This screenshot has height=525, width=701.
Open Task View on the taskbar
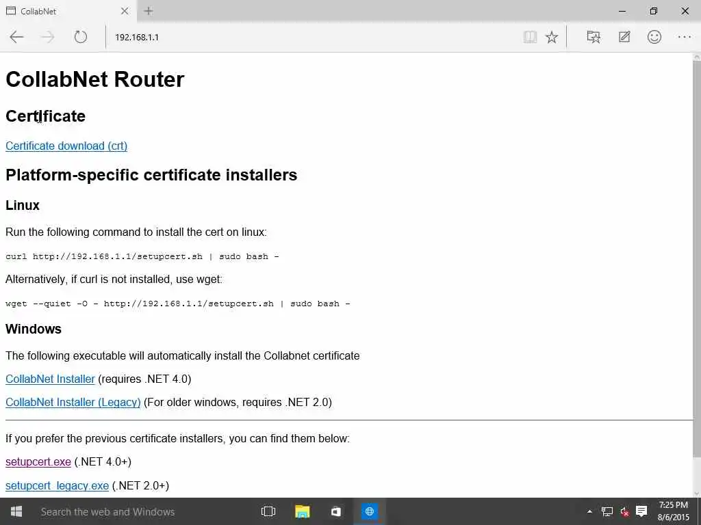[268, 511]
